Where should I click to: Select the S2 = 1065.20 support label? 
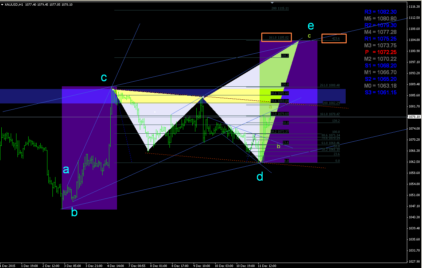coord(381,79)
